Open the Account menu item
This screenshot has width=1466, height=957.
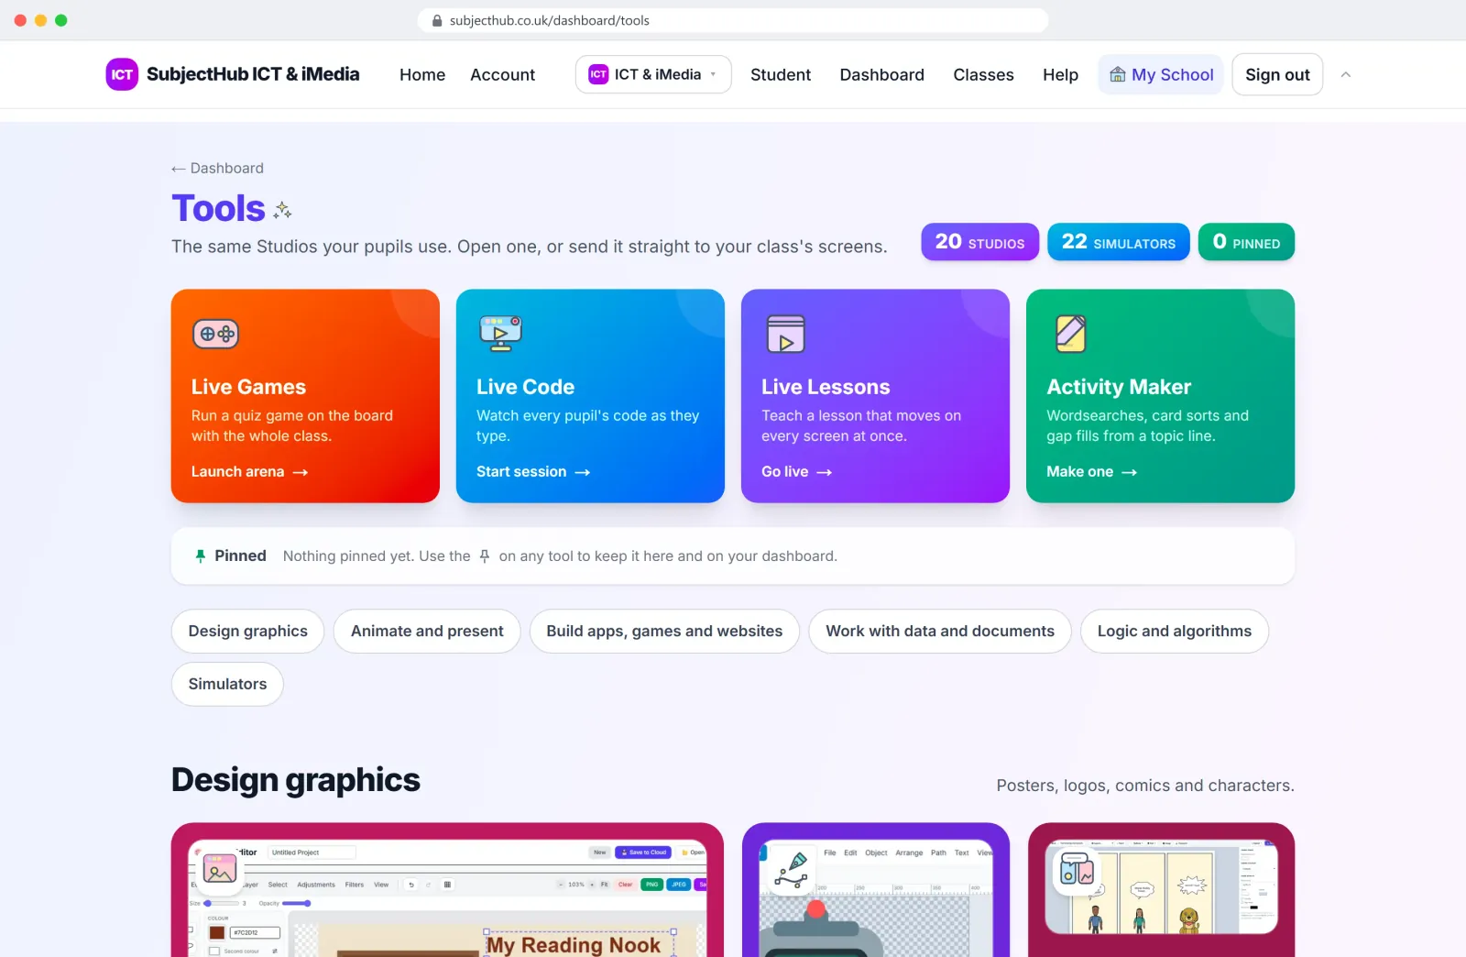502,75
